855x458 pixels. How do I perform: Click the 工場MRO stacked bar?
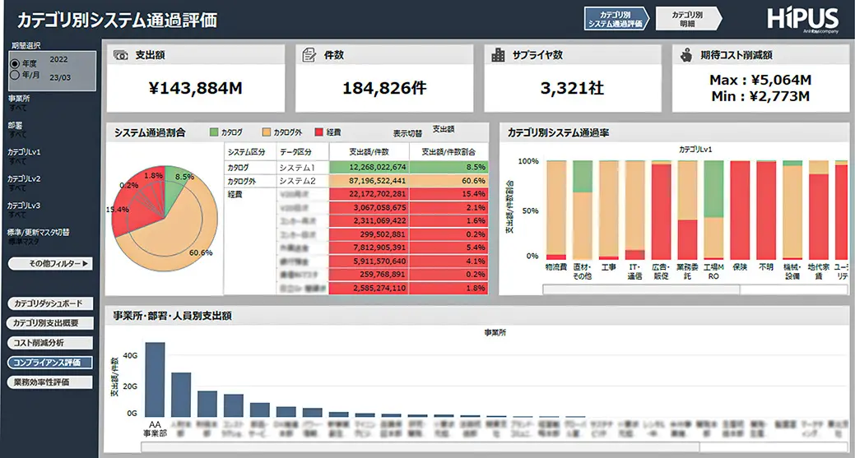point(713,210)
